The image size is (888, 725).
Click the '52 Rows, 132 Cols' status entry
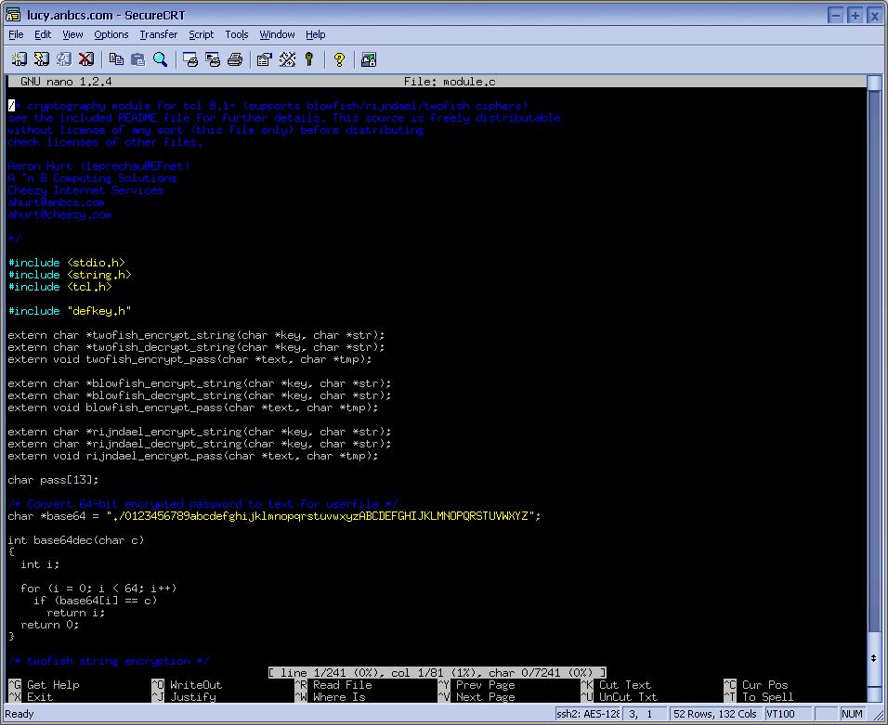pos(714,714)
